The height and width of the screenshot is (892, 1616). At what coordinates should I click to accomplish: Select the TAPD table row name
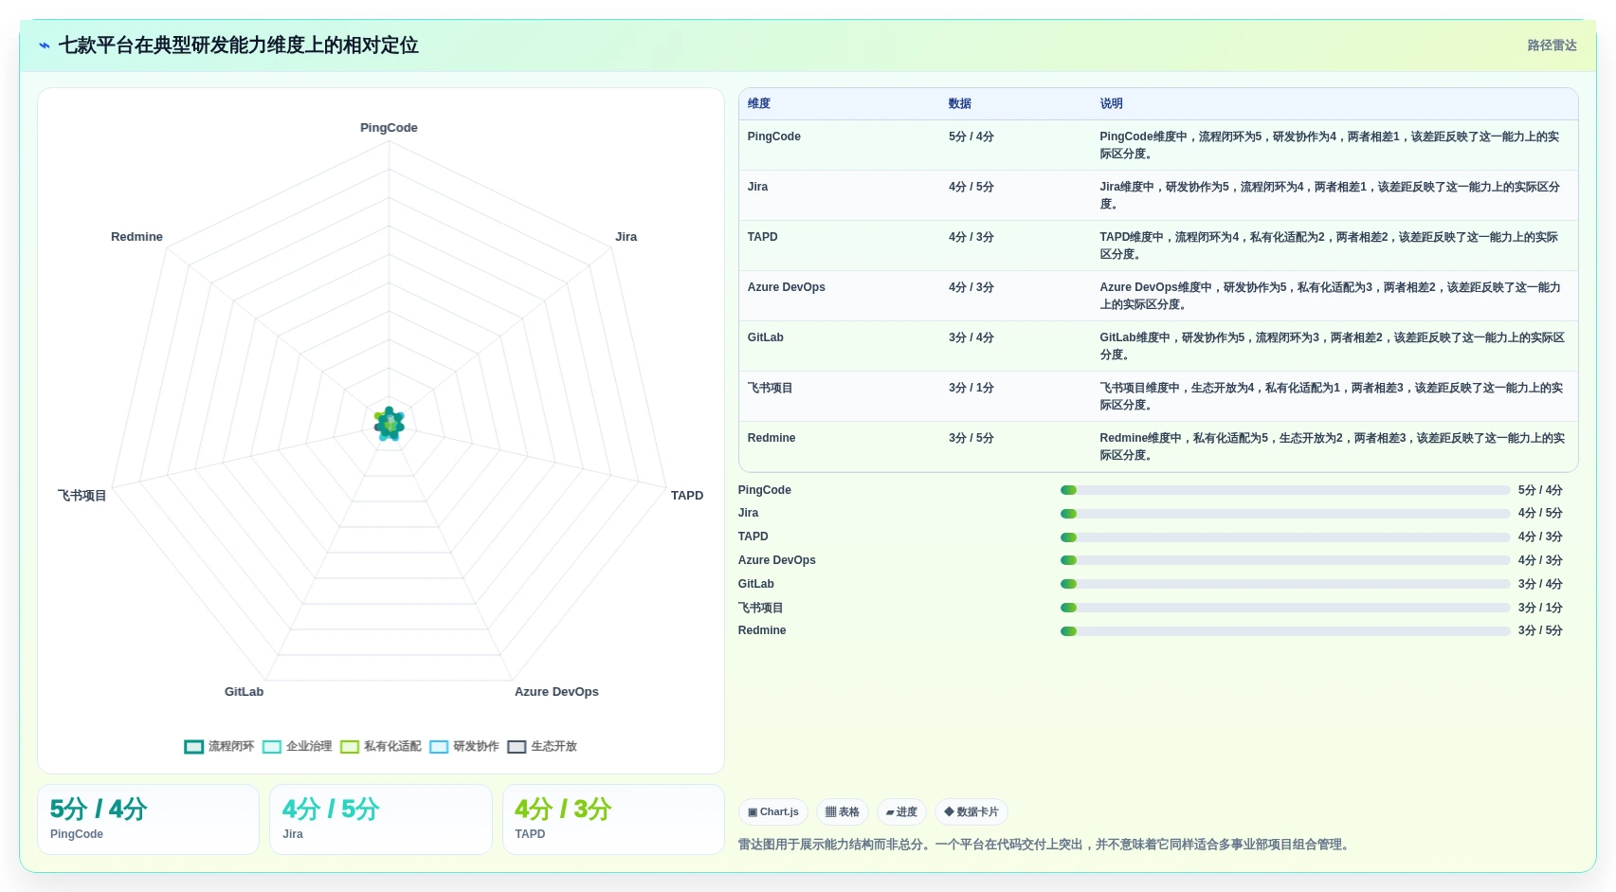point(762,237)
